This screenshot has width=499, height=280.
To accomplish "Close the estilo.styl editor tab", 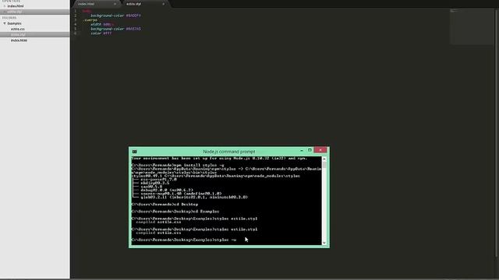I will click(x=164, y=4).
